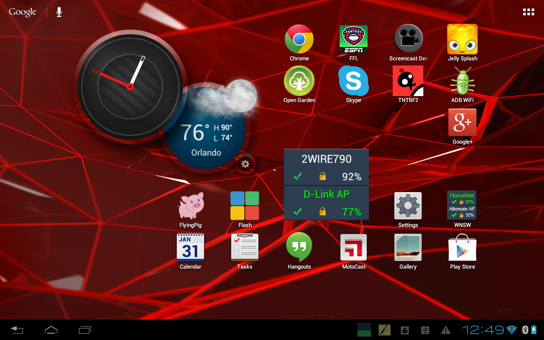
Task: Open the Google search box
Action: 23,12
